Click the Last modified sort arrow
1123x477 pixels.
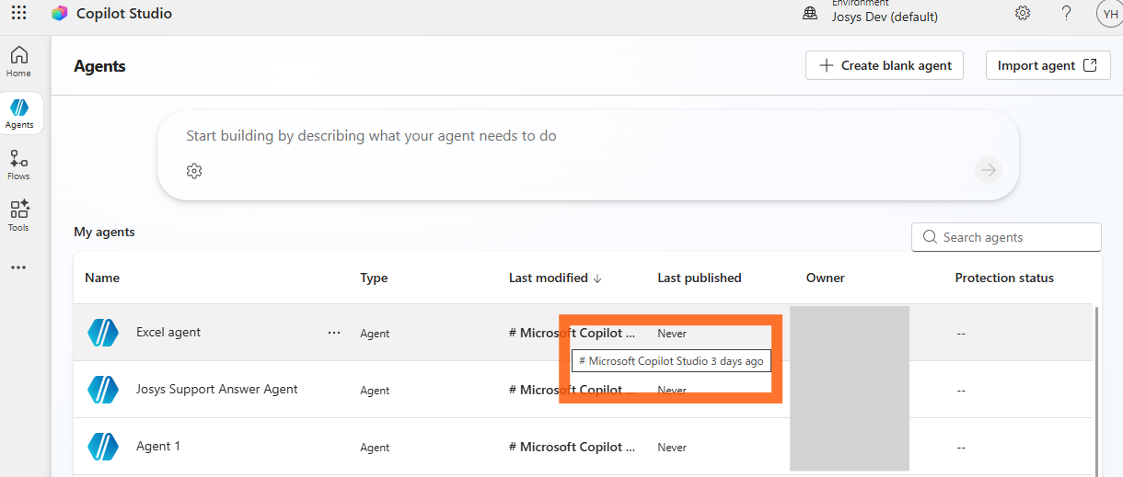click(x=597, y=278)
